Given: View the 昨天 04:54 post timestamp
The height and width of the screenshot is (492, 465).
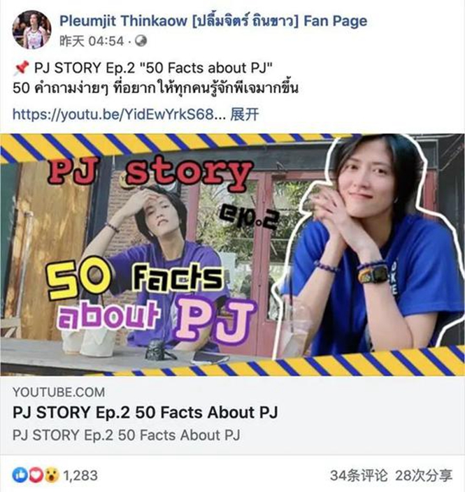Looking at the screenshot, I should click(x=92, y=41).
